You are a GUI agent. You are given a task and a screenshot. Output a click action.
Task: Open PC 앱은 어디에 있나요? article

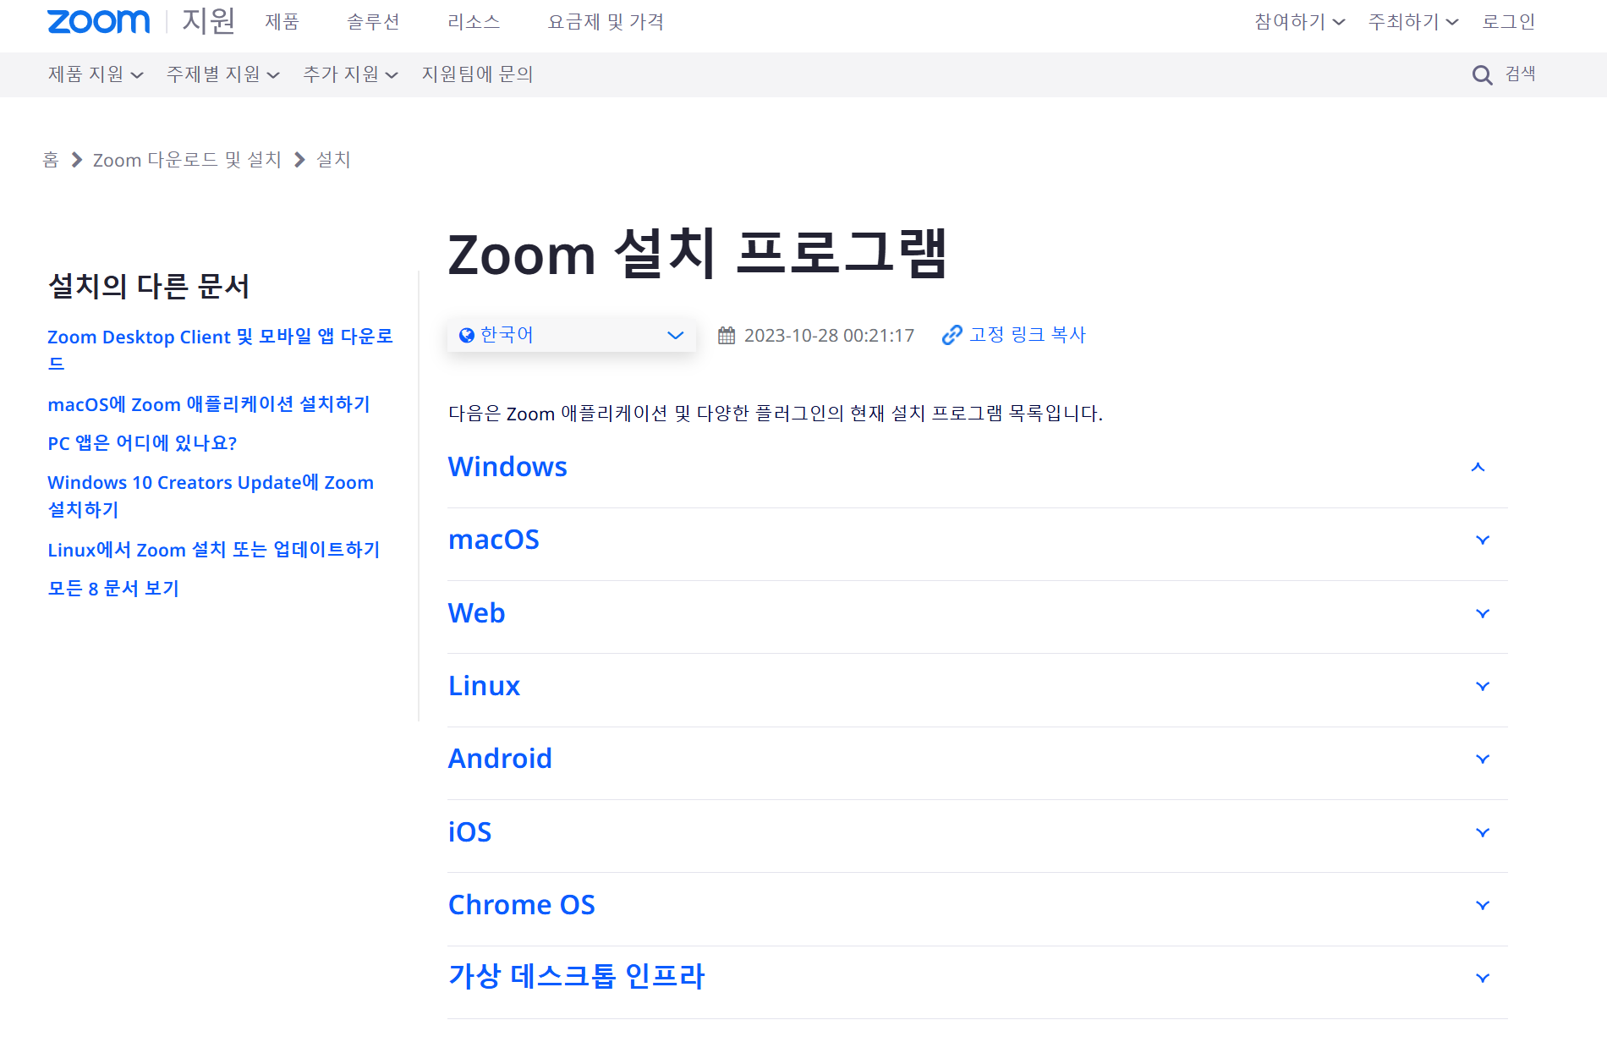pos(142,443)
